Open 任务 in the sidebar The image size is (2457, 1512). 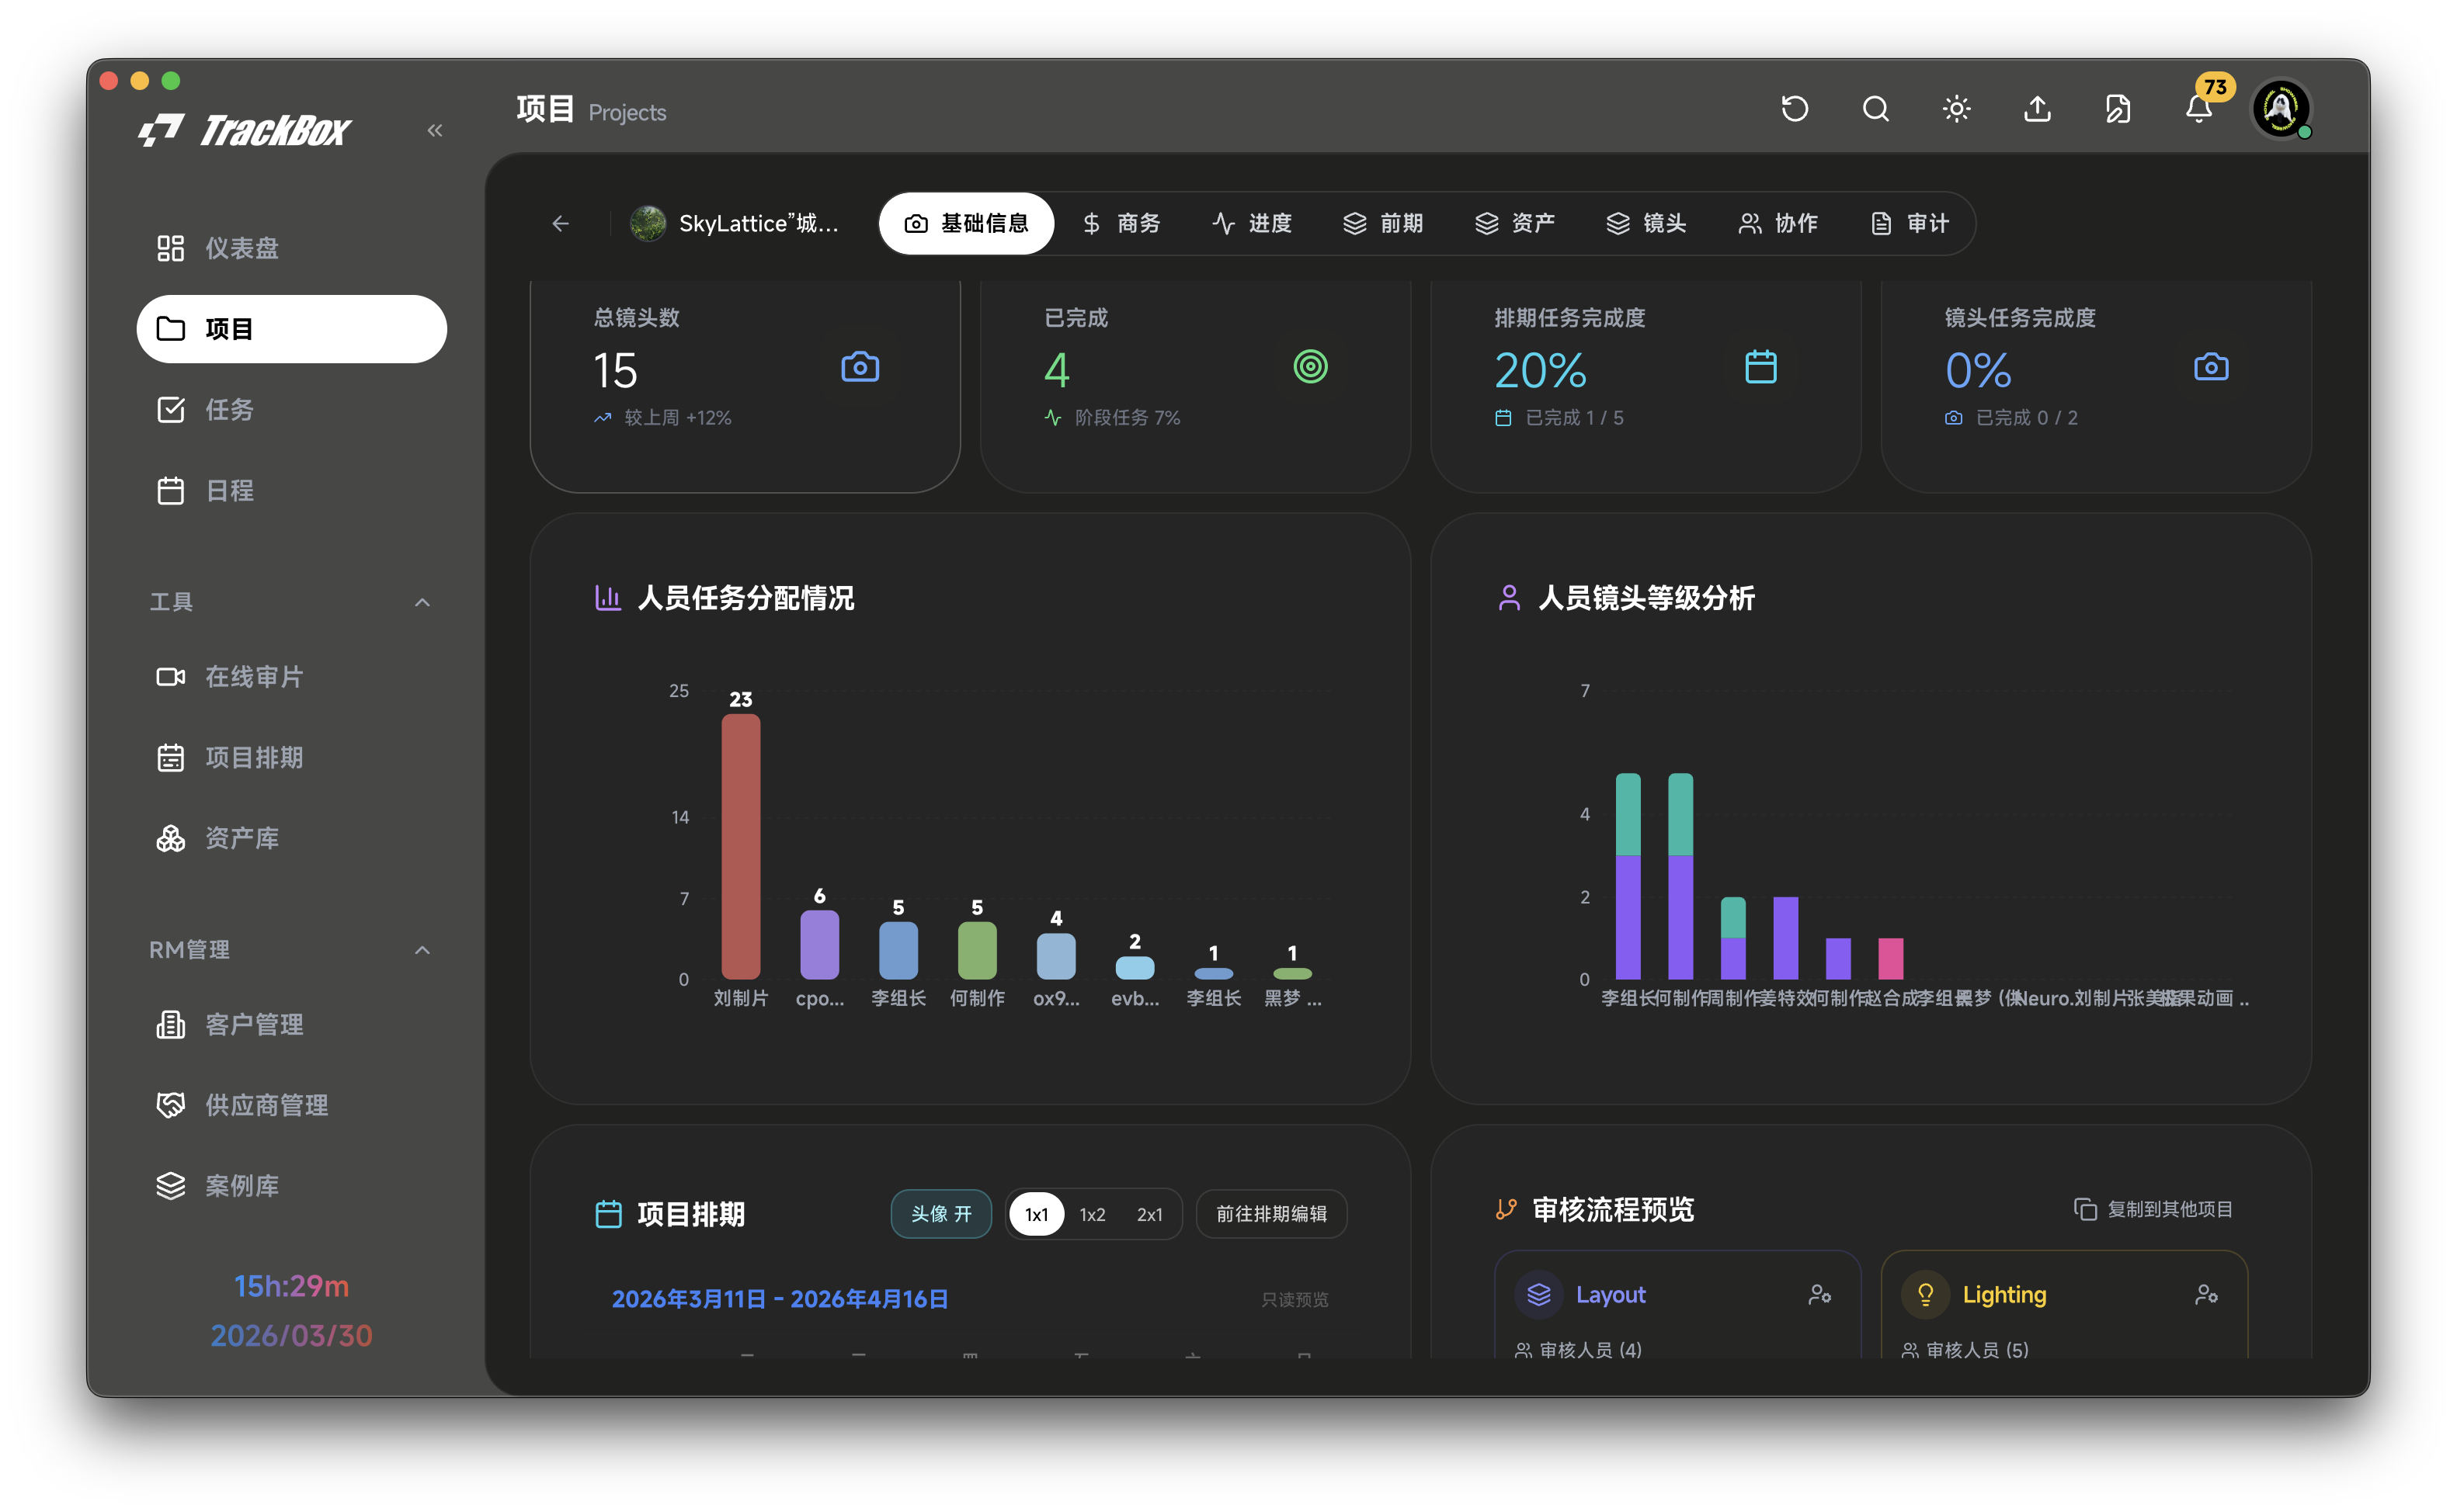pyautogui.click(x=291, y=410)
